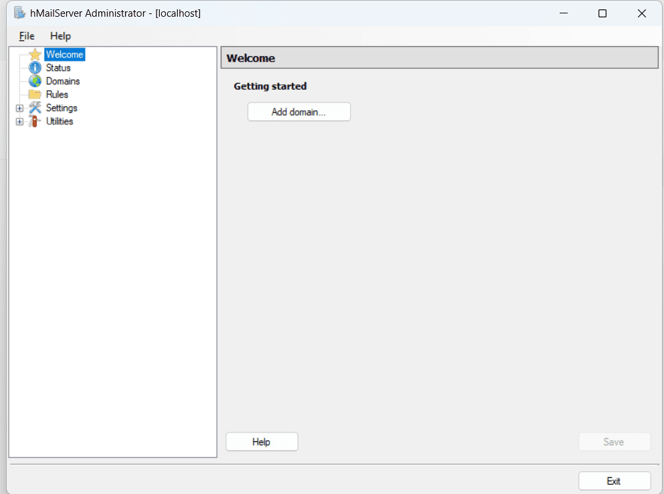Select the Welcome tree item label
Screen dimensions: 664x494
click(65, 54)
